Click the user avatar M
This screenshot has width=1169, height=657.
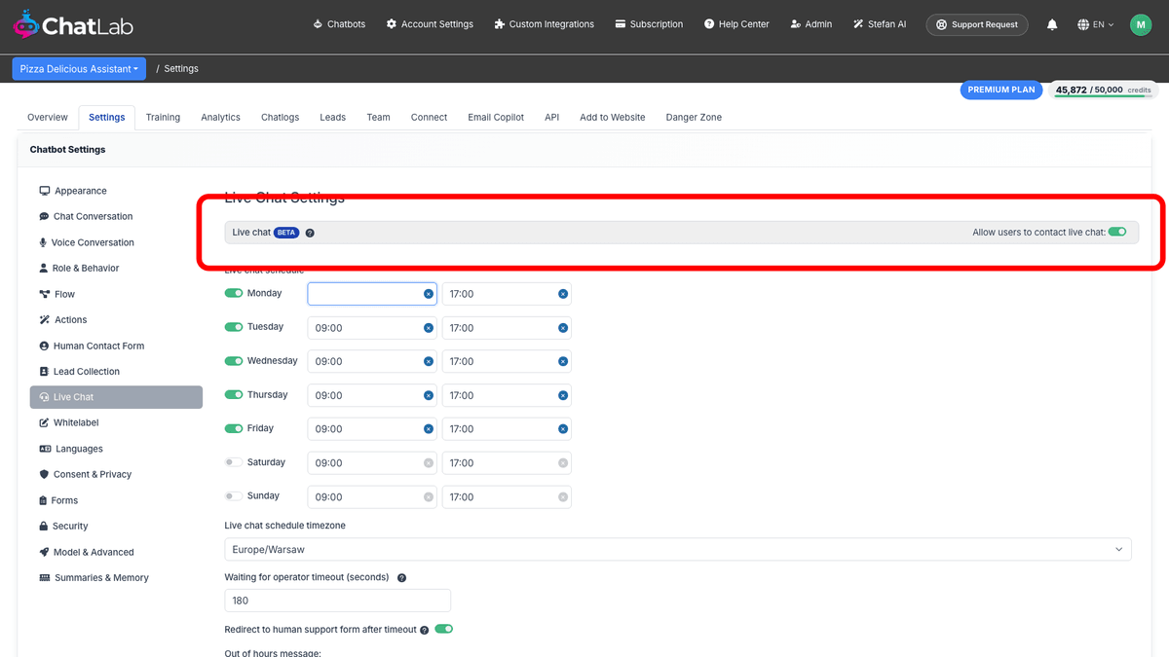coord(1141,24)
